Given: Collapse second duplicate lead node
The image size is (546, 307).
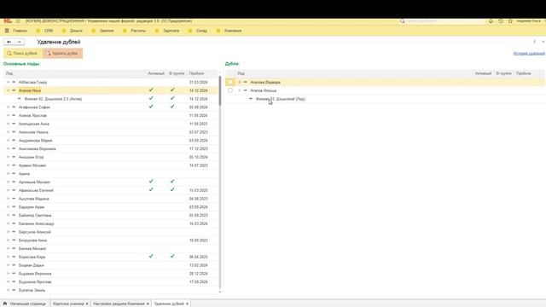Looking at the screenshot, I should [x=240, y=90].
